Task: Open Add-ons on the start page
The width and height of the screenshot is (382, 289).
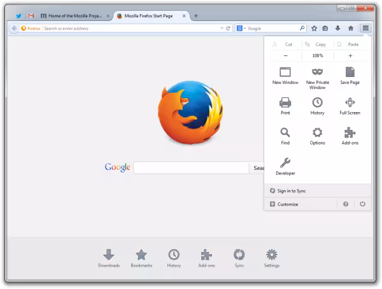Action: tap(206, 258)
